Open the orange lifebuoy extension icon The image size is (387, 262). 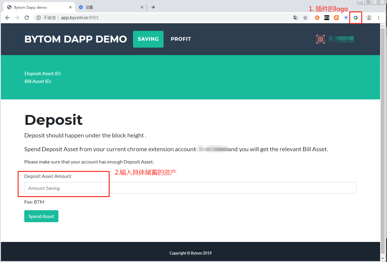317,18
